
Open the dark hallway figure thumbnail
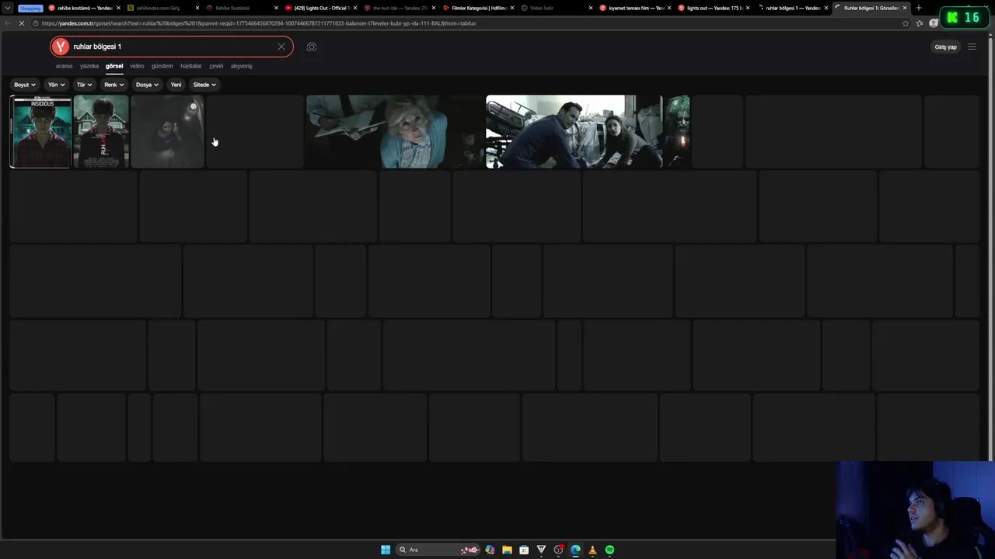point(167,131)
